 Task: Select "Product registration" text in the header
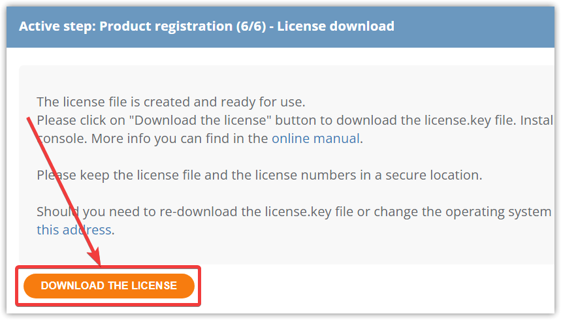tap(166, 26)
